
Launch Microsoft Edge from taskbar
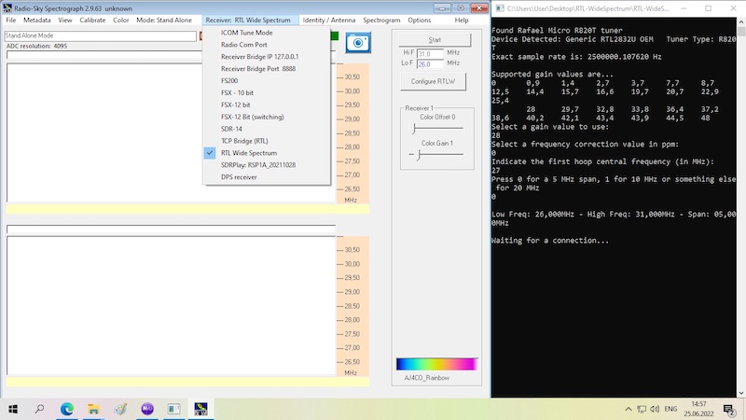tap(67, 409)
